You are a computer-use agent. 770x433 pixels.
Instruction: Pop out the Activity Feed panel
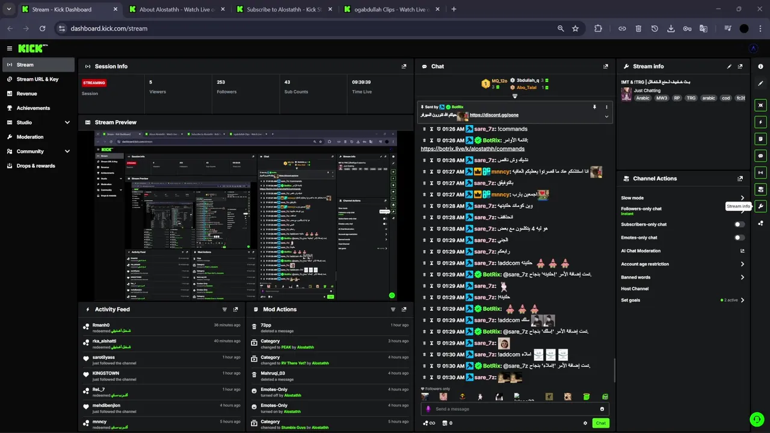[x=235, y=310]
